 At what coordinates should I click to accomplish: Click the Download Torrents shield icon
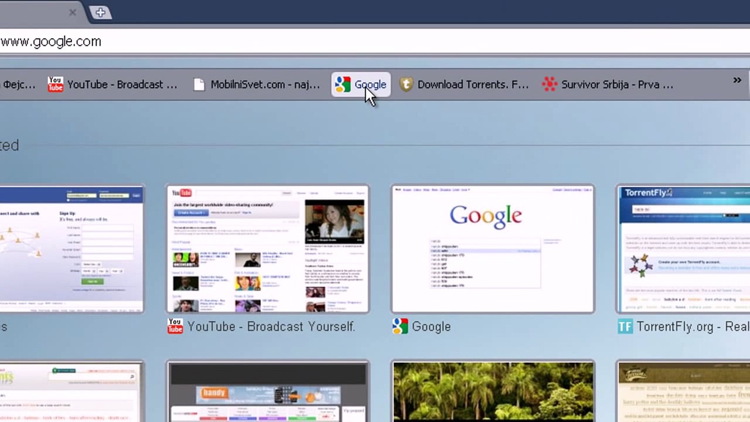pyautogui.click(x=406, y=84)
